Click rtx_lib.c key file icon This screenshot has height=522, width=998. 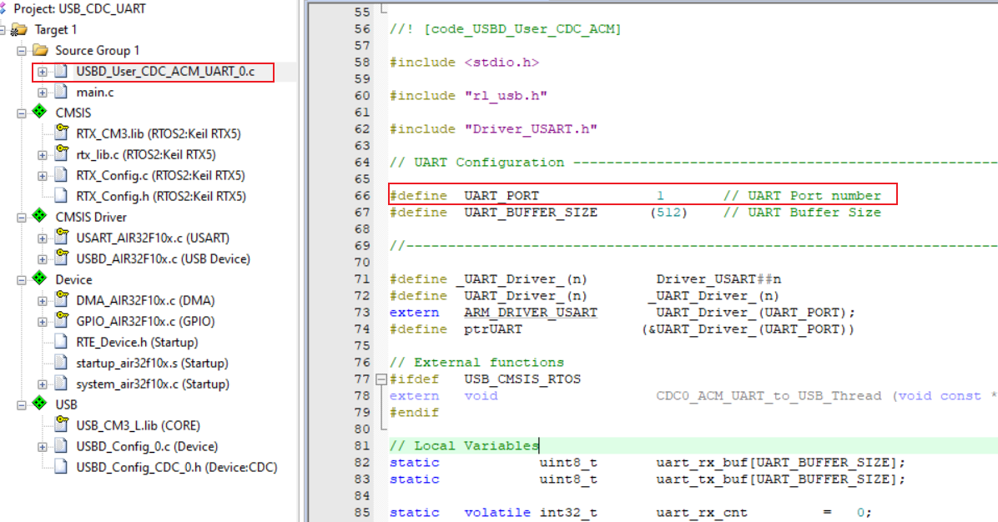click(61, 154)
